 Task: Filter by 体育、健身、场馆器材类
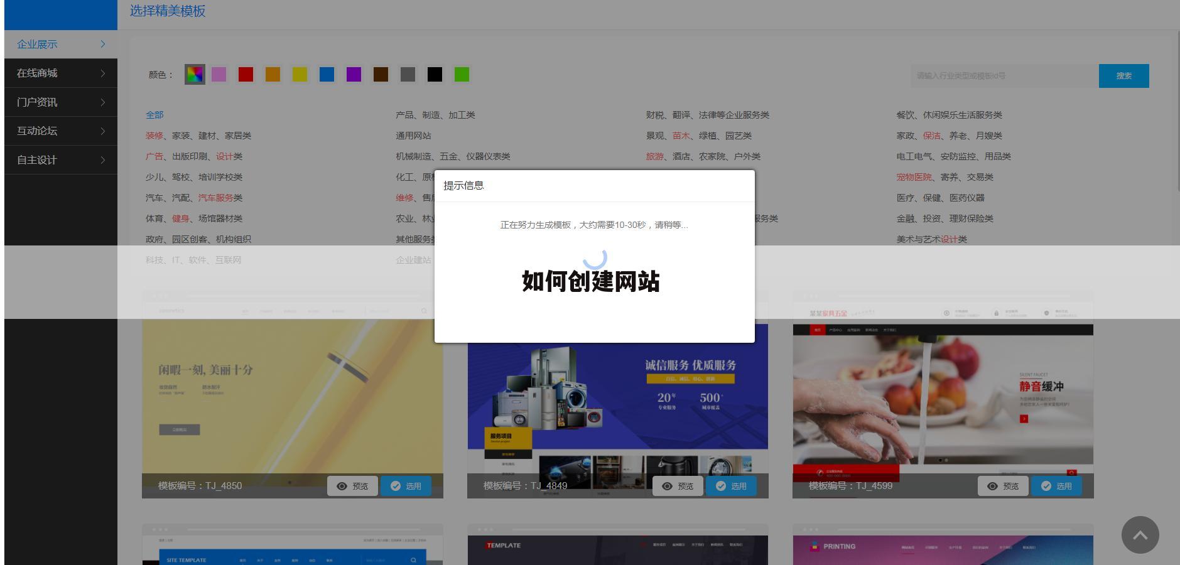(x=194, y=218)
